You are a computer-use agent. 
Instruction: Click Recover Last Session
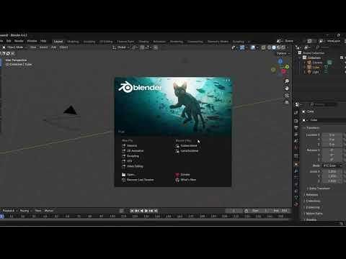pyautogui.click(x=140, y=180)
